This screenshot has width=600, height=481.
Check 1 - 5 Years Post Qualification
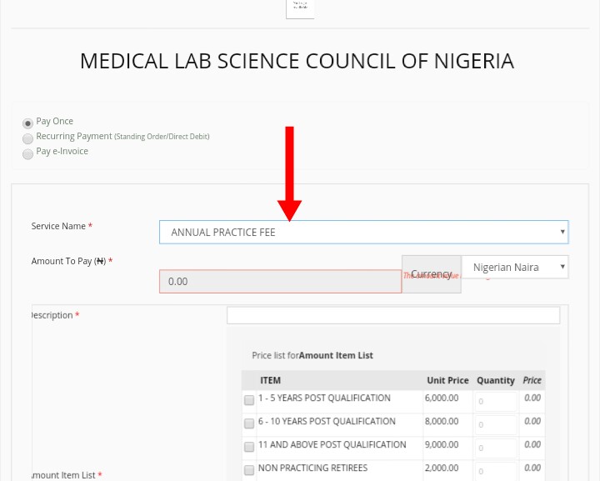coord(249,400)
